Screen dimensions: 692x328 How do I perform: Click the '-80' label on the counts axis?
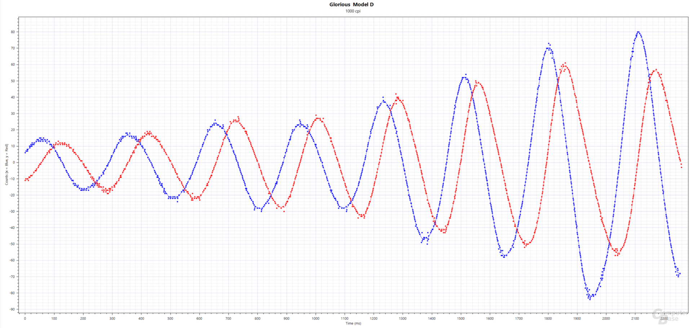(13, 293)
